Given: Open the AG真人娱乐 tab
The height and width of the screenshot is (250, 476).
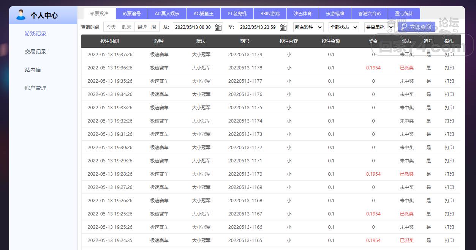Looking at the screenshot, I should pyautogui.click(x=167, y=14).
